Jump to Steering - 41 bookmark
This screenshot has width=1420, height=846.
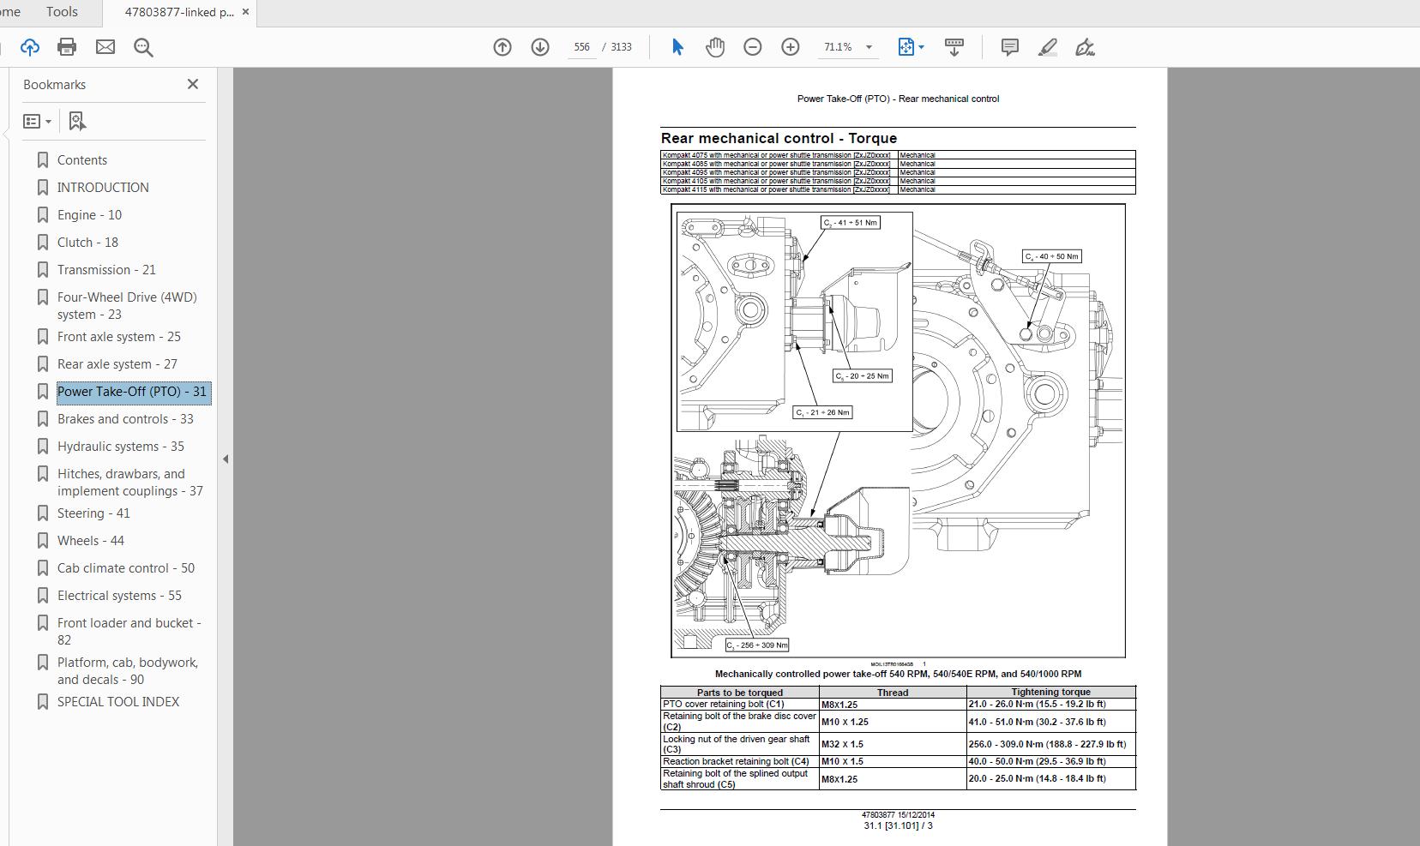click(93, 513)
